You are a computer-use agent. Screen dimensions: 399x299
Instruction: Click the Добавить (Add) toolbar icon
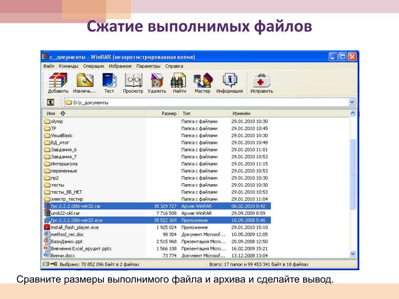(x=58, y=83)
